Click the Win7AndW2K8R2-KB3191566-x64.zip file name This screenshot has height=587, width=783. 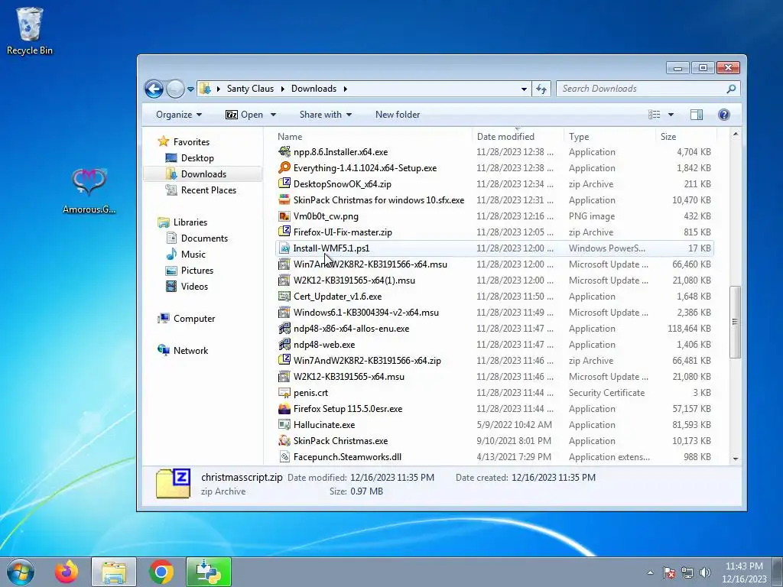coord(367,361)
